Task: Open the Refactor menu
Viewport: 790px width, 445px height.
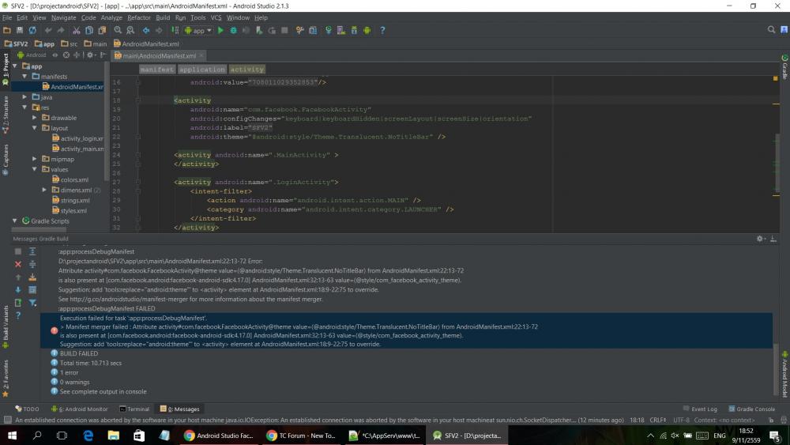Action: [138, 17]
